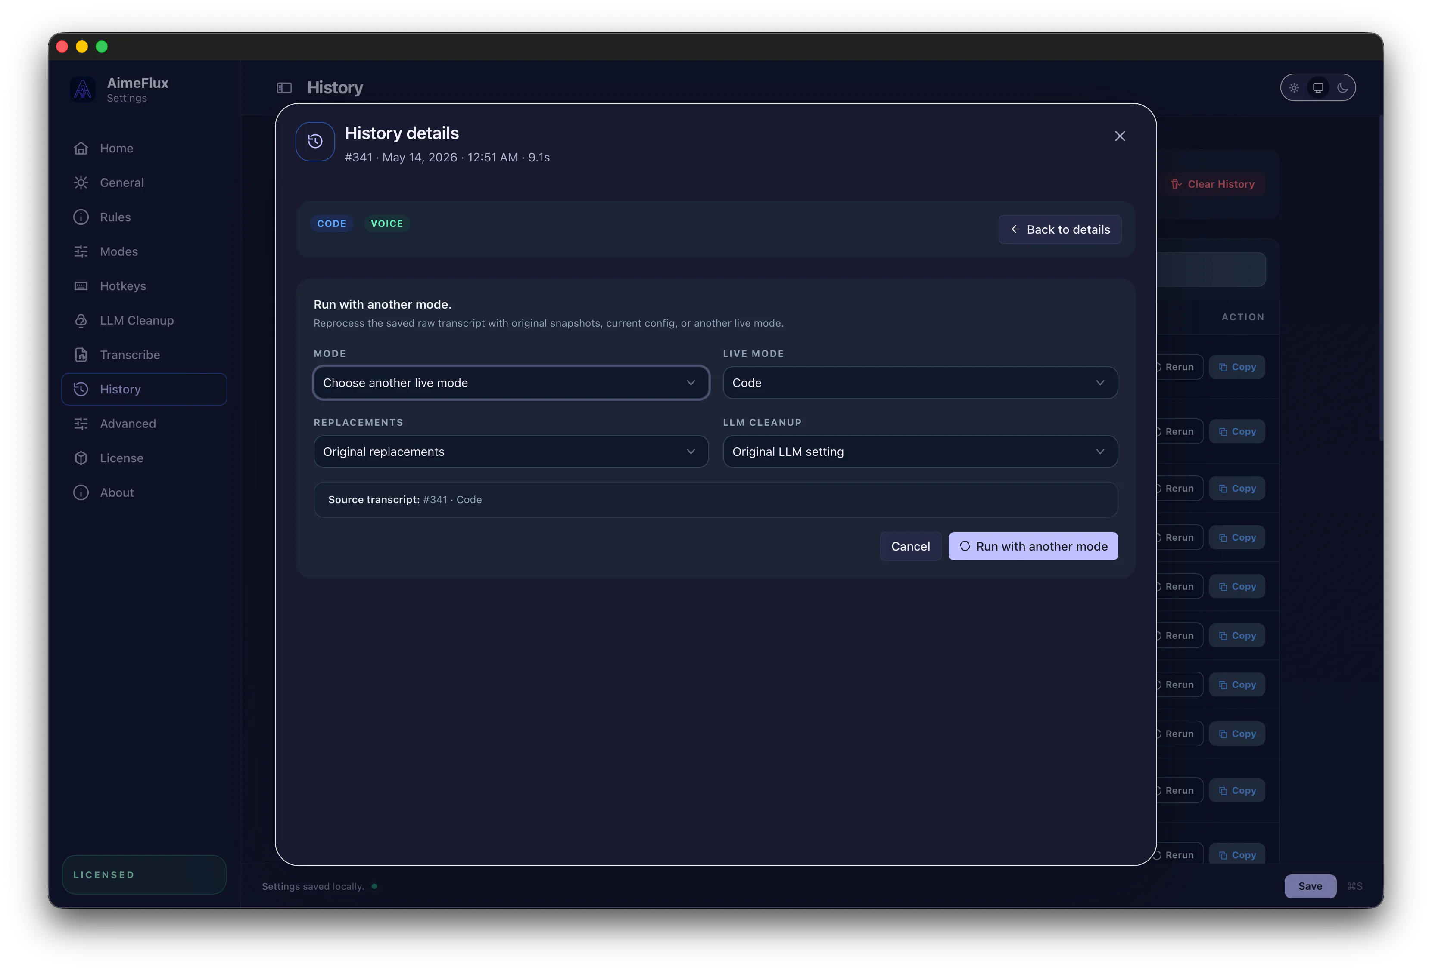Open LLM Cleanup settings

(144, 321)
